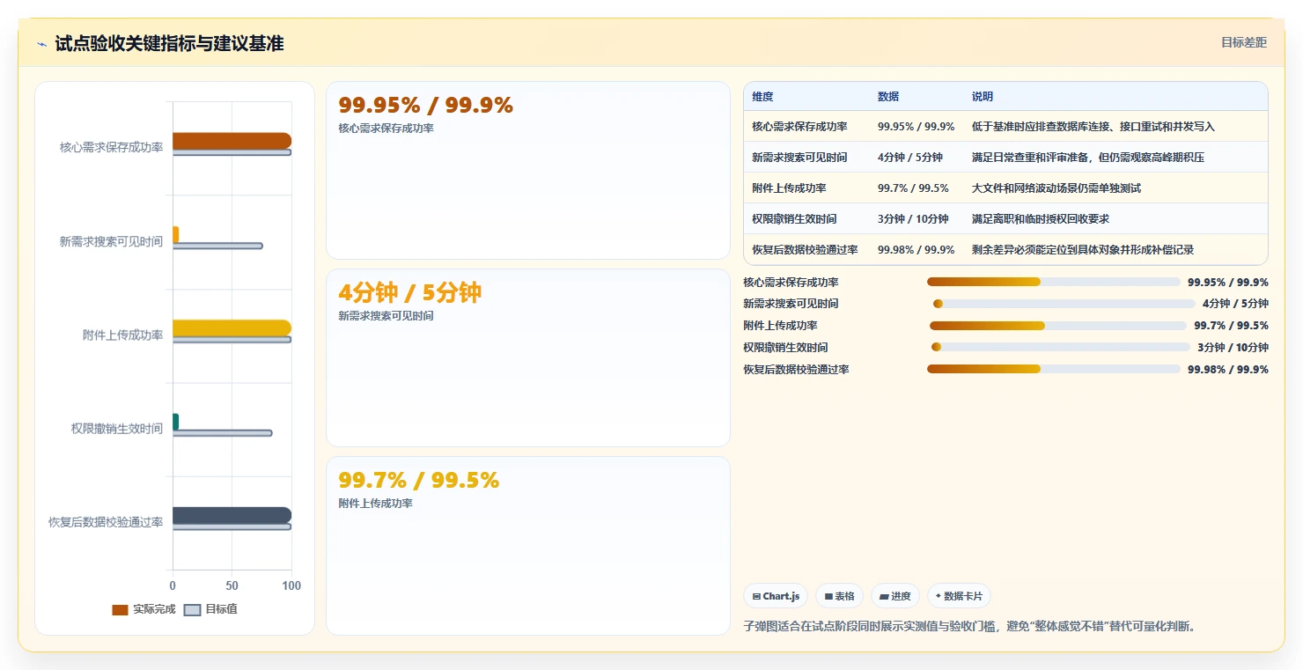Open the 99.95% / 99.9% data card
Image resolution: width=1303 pixels, height=670 pixels.
[x=528, y=171]
